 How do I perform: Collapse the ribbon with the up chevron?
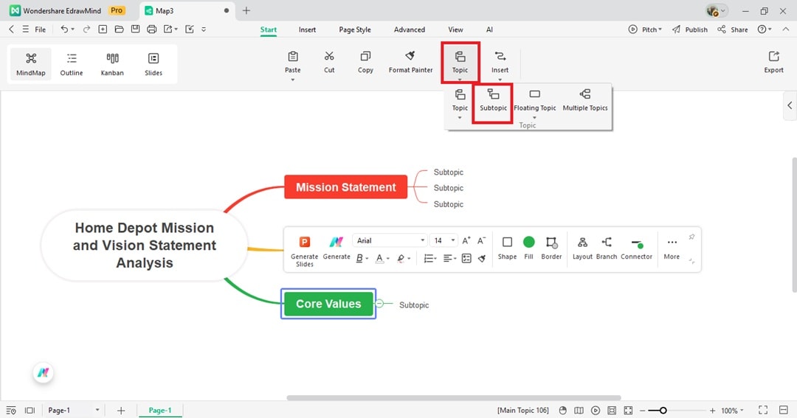pos(786,29)
